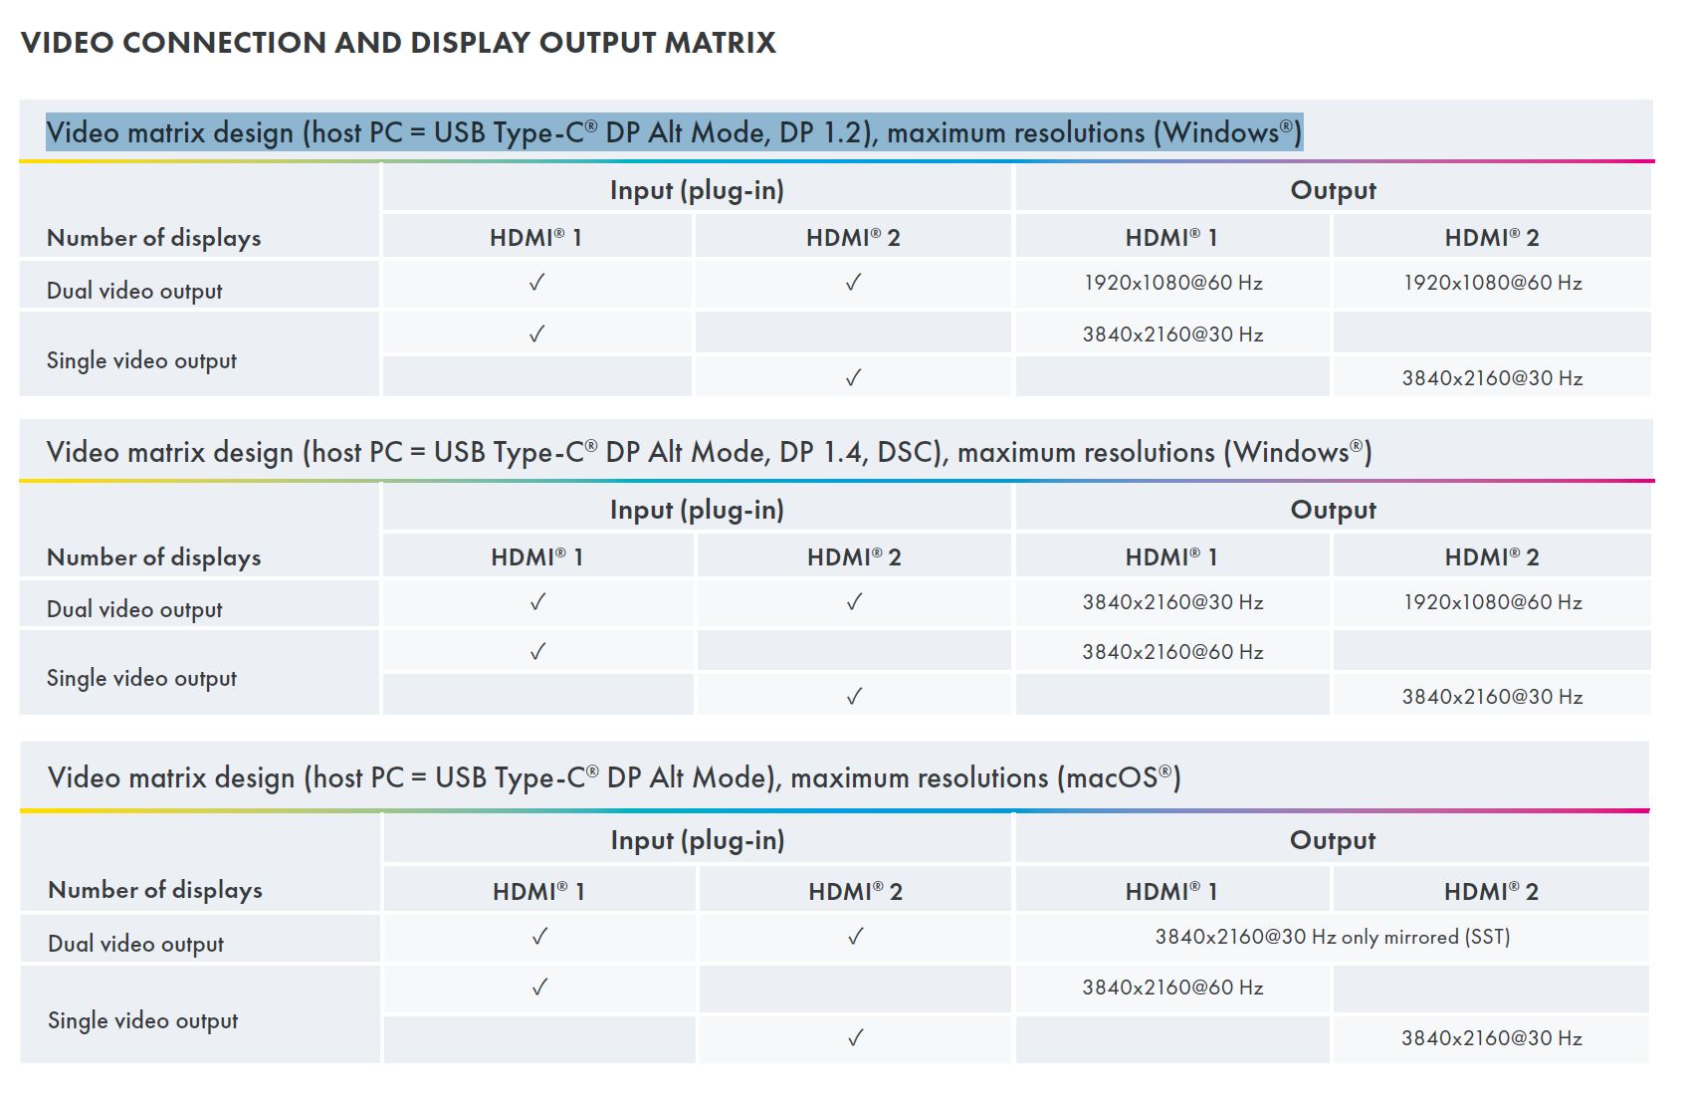Viewport: 1689px width, 1100px height.
Task: Click dual output HDMI 2 input checkmark, DP 1.2 table
Action: 853,283
